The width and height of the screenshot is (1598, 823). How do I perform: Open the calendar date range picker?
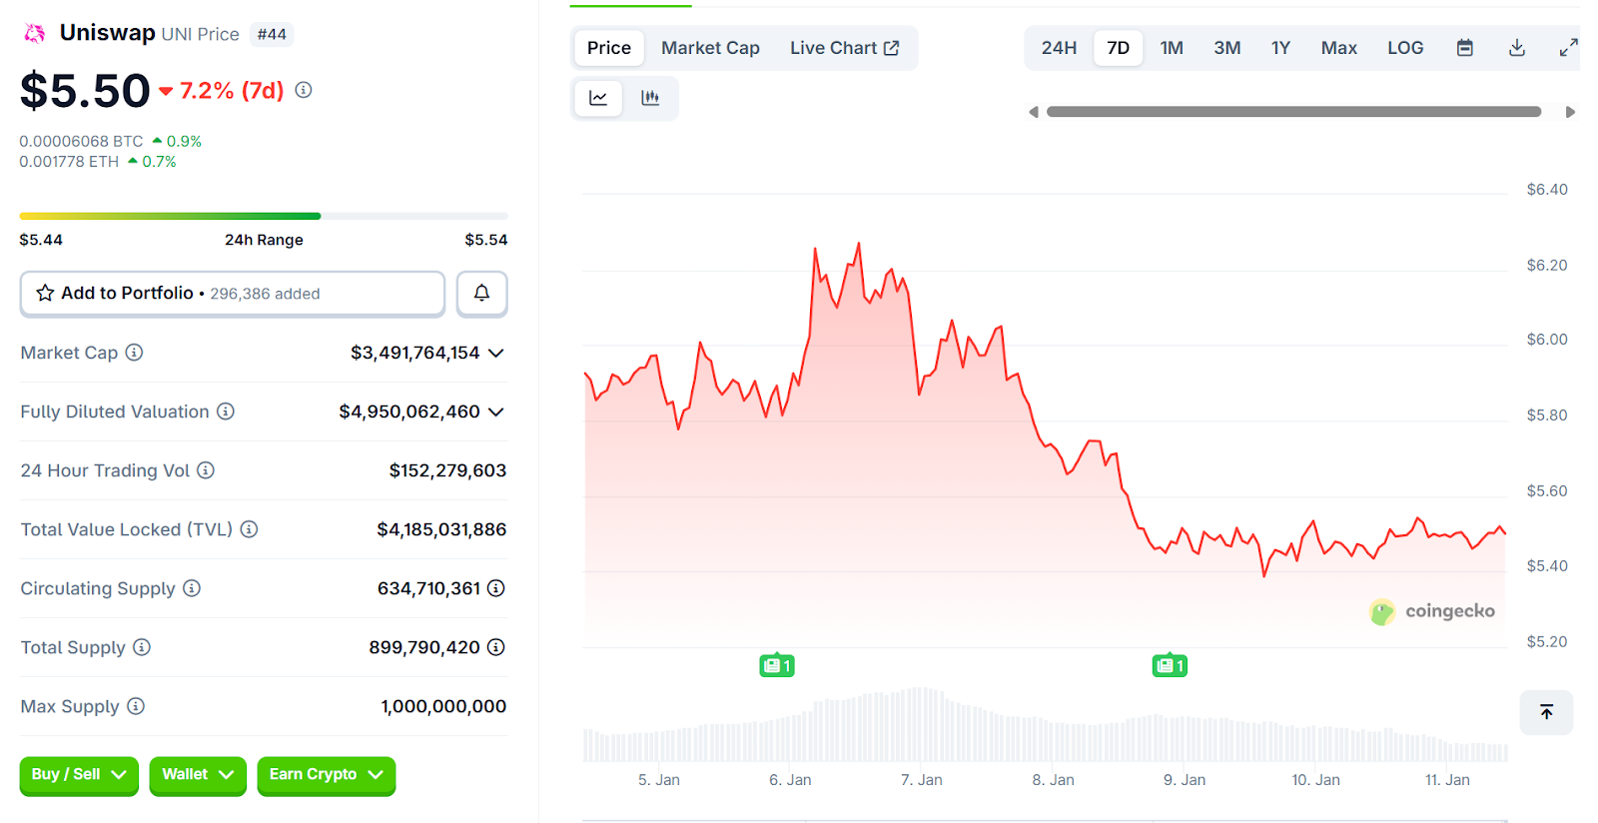coord(1464,48)
